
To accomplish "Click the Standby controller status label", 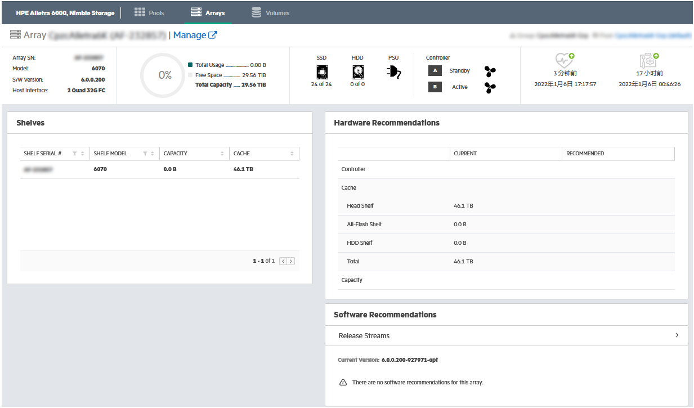I will coord(460,71).
